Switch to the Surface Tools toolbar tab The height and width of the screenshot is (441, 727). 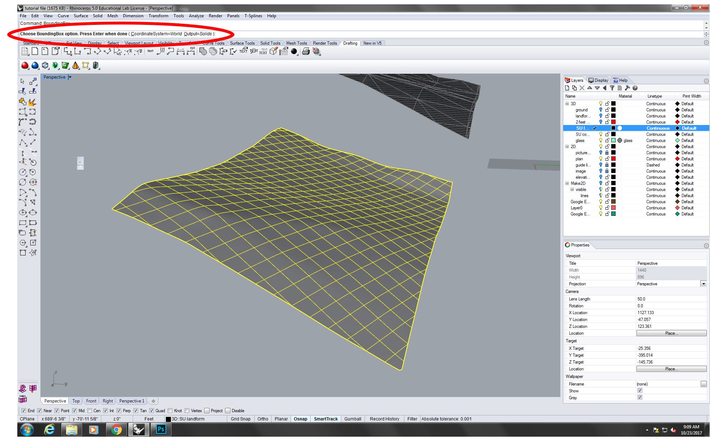coord(242,43)
